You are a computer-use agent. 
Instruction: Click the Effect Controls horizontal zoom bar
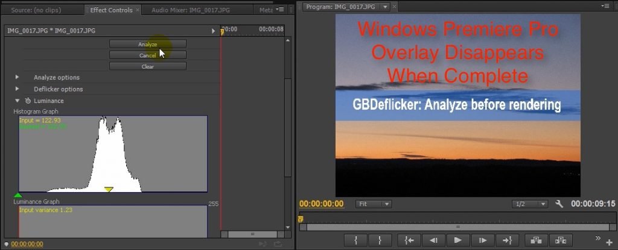(x=252, y=234)
